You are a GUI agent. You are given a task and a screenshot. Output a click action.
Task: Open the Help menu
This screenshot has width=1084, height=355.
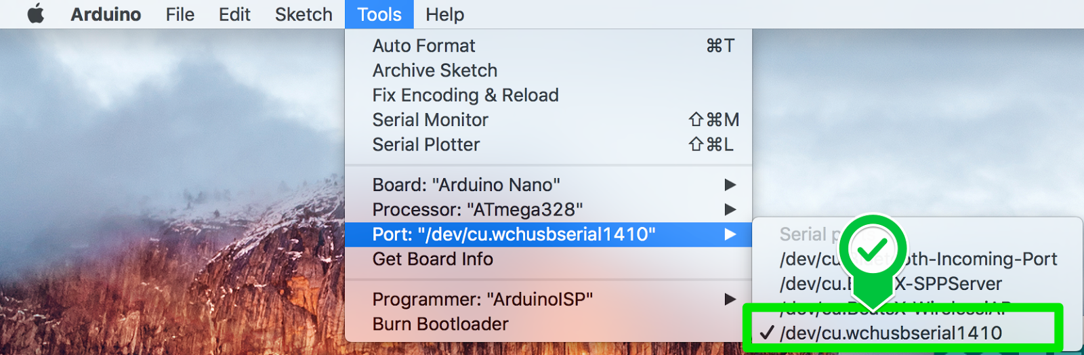pyautogui.click(x=444, y=14)
